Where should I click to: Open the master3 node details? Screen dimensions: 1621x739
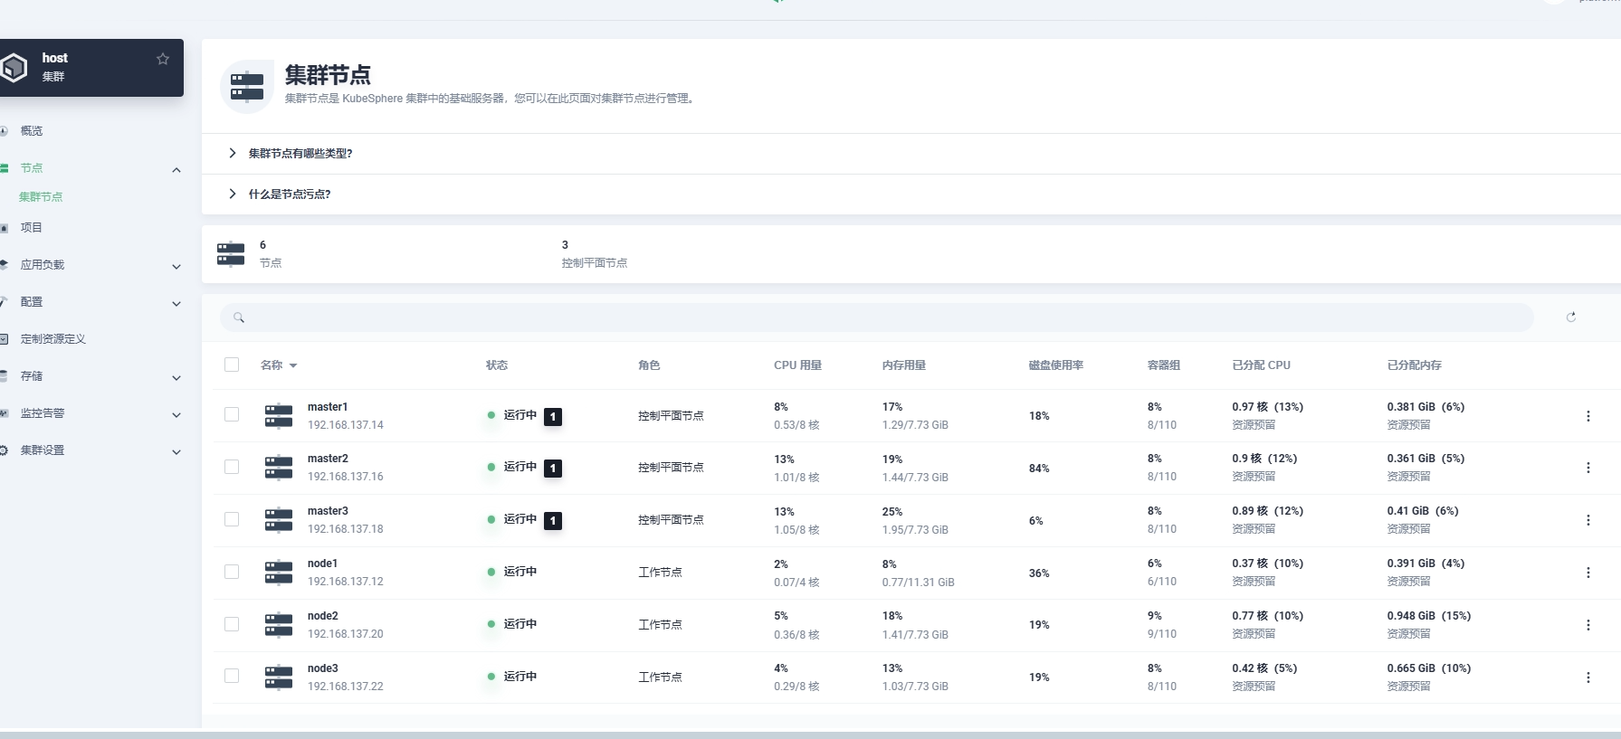(x=328, y=511)
